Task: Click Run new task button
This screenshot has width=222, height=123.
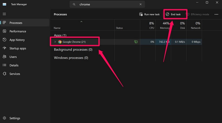Action: click(x=150, y=14)
